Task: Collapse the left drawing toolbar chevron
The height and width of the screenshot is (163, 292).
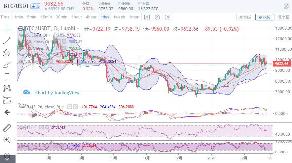Action: point(15,139)
